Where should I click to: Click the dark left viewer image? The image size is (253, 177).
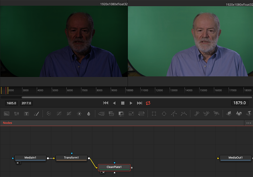point(64,41)
